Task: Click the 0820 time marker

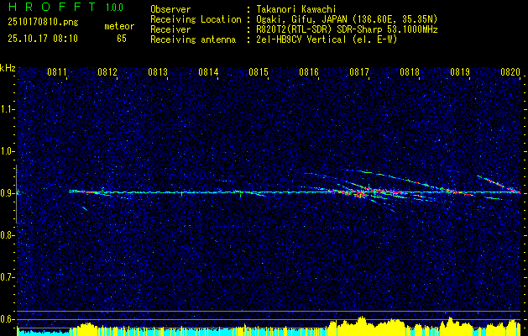Action: [510, 72]
